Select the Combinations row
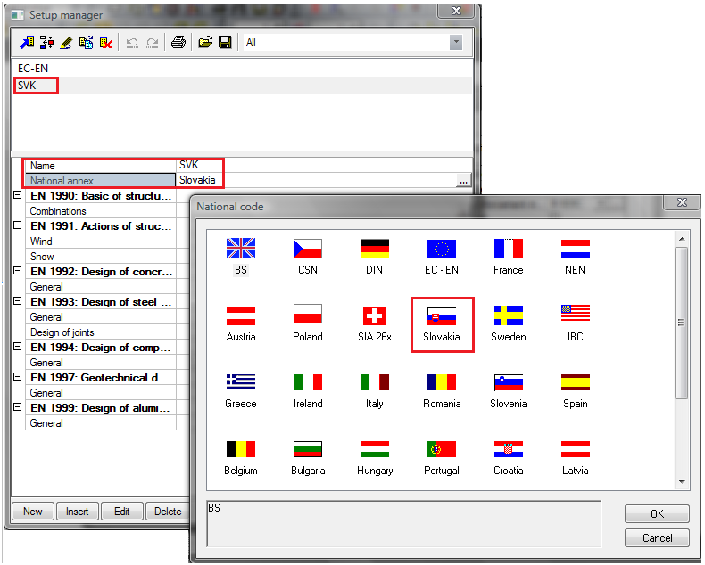Viewport: 705px width, 565px height. (101, 211)
